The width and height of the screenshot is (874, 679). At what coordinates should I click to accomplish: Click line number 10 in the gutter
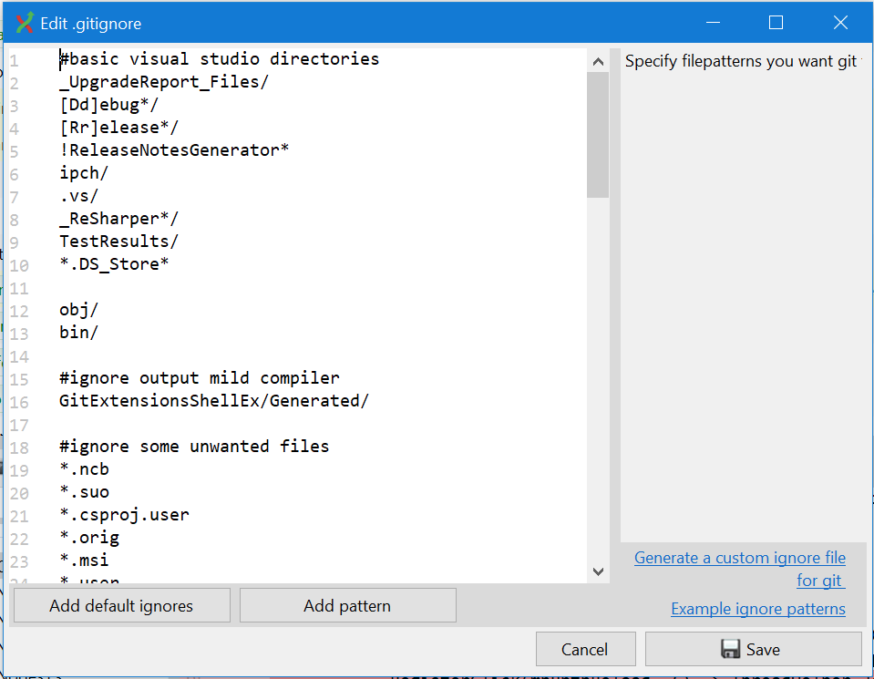pyautogui.click(x=18, y=263)
